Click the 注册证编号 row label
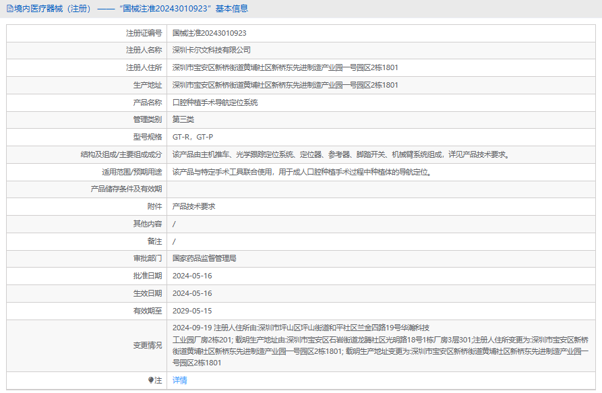 (144, 33)
